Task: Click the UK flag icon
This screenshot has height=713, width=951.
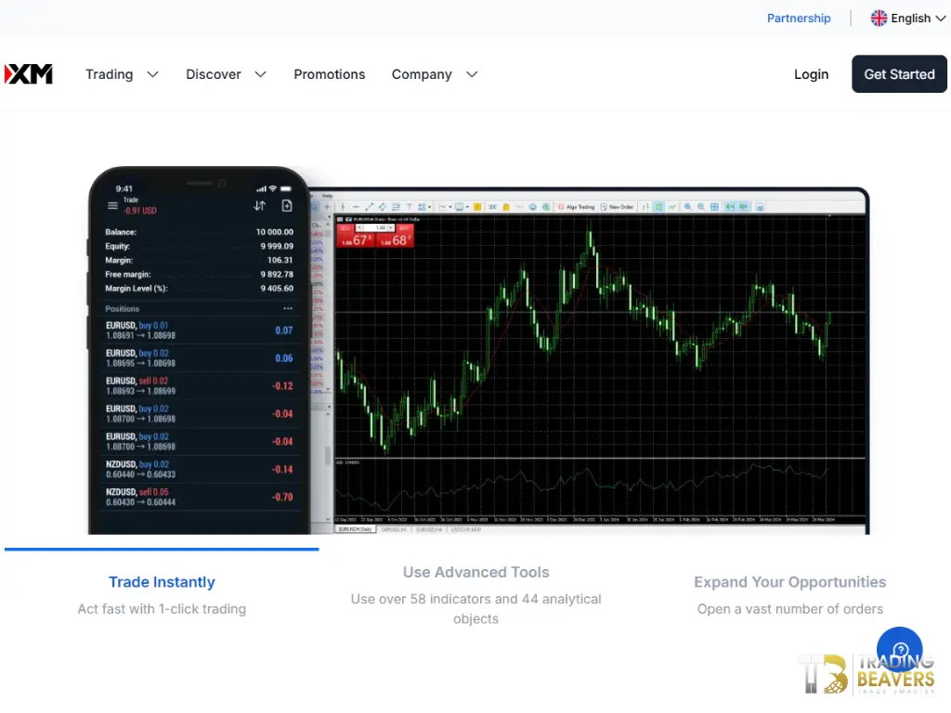Action: (x=879, y=19)
